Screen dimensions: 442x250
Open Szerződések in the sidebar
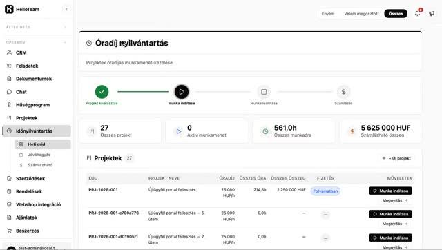[x=37, y=178]
